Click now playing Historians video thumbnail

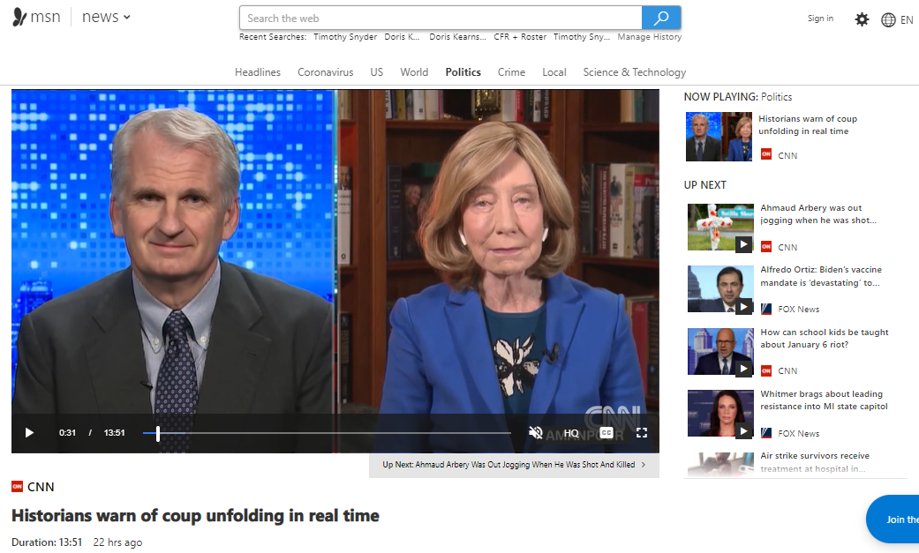pos(719,137)
